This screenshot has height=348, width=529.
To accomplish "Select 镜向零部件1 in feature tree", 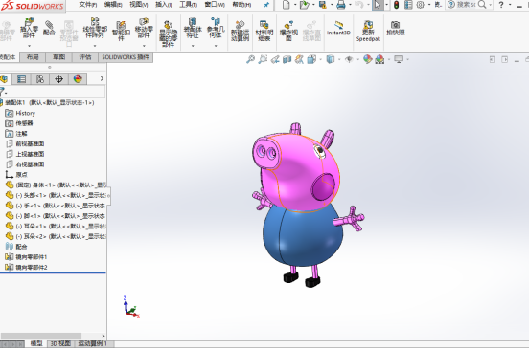I will tap(26, 257).
